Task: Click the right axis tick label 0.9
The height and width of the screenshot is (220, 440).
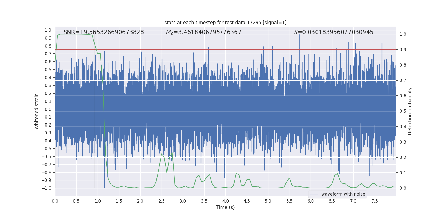Action: point(403,50)
